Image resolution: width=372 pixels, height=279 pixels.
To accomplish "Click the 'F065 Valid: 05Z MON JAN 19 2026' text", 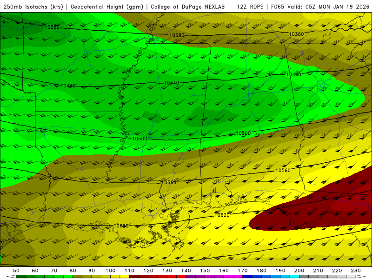I will tap(320, 7).
